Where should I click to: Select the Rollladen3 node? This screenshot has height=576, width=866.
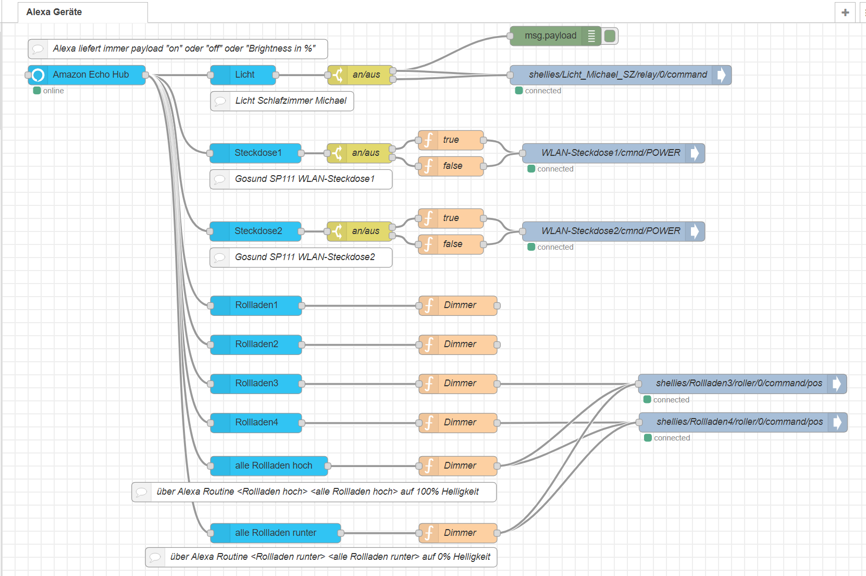click(x=256, y=384)
